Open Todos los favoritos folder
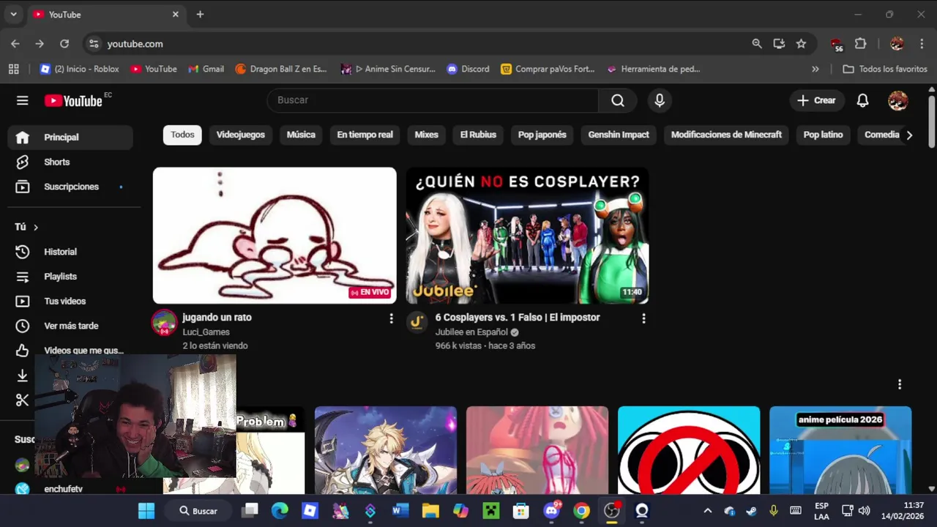This screenshot has width=937, height=527. pos(885,69)
